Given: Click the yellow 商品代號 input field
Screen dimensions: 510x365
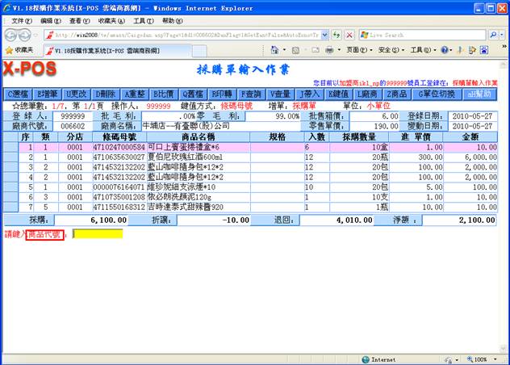Looking at the screenshot, I should 98,234.
